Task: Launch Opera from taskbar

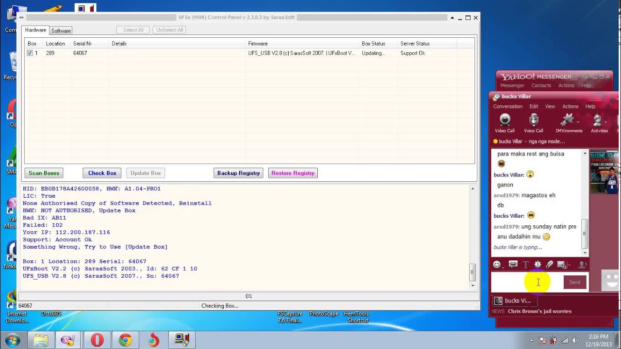Action: 97,340
